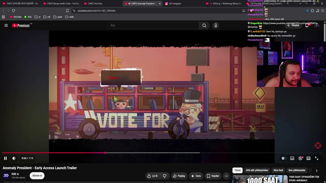Open the 1000 SAAT recommended video thumbnail

(260, 179)
